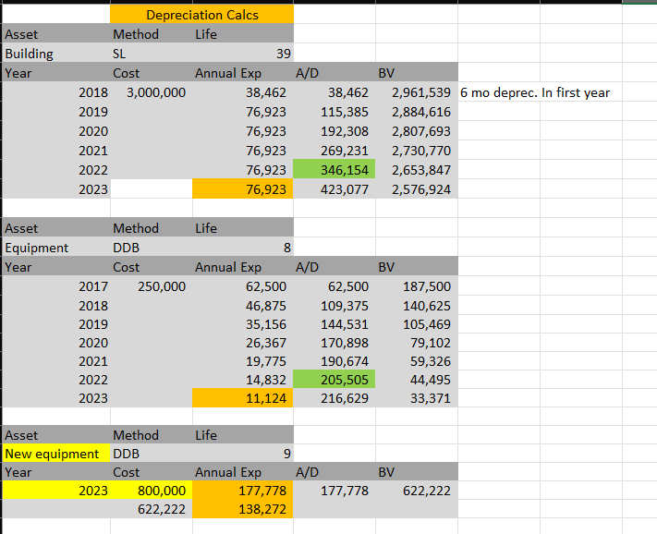Click book value 79,102
Screen dimensions: 657x534
417,343
